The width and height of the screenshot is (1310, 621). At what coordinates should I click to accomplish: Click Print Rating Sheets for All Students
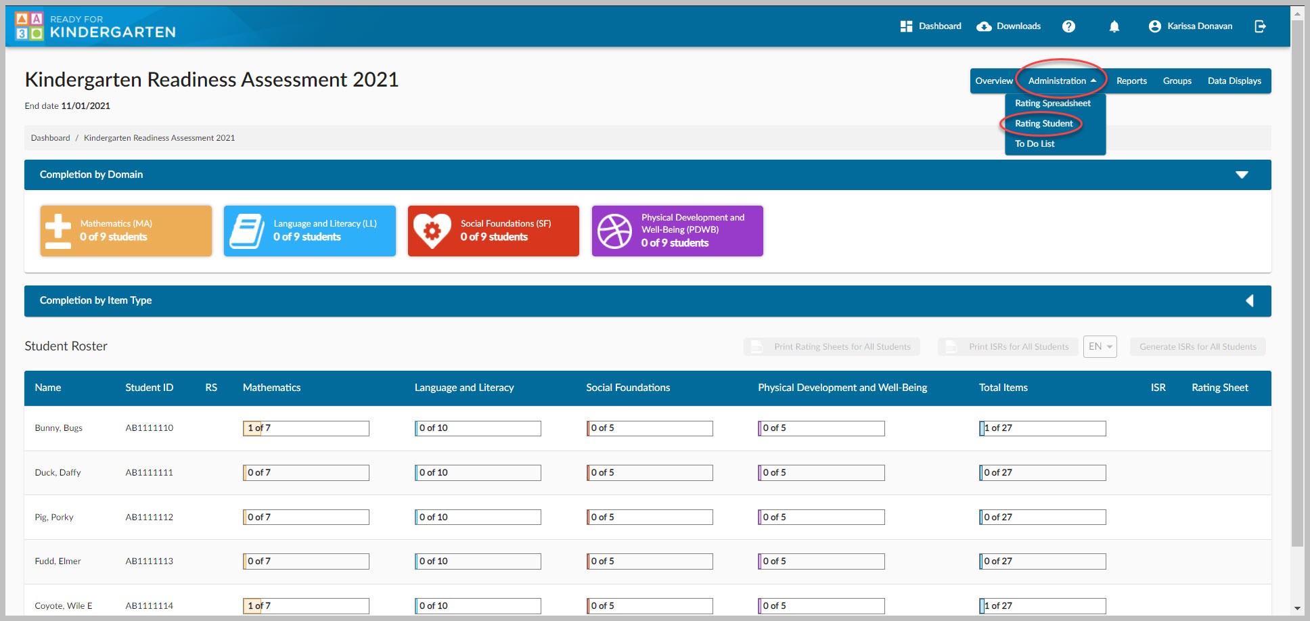pyautogui.click(x=832, y=346)
